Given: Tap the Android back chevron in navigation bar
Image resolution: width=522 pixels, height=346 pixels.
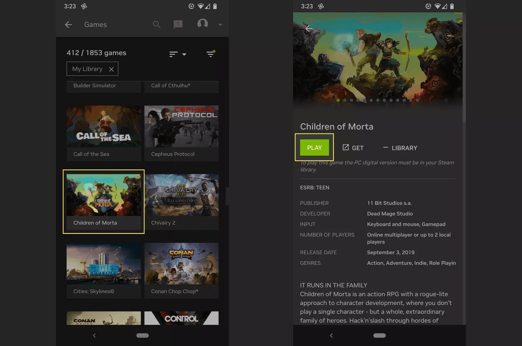Looking at the screenshot, I should tap(94, 335).
